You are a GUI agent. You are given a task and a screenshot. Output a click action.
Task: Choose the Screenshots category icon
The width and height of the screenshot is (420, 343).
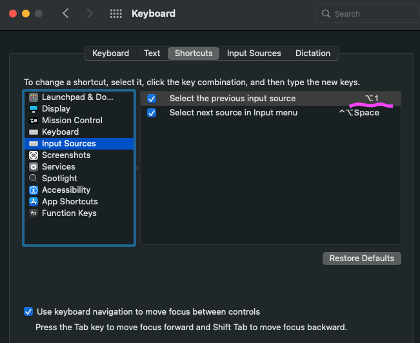[x=34, y=155]
